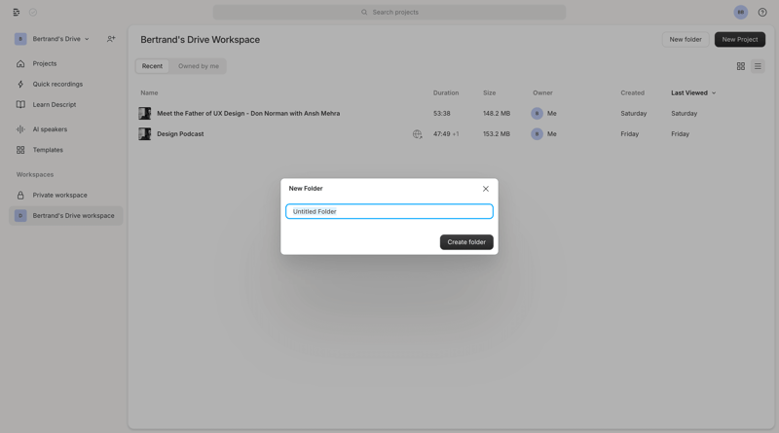
Task: Open Templates in the sidebar
Action: click(x=48, y=150)
